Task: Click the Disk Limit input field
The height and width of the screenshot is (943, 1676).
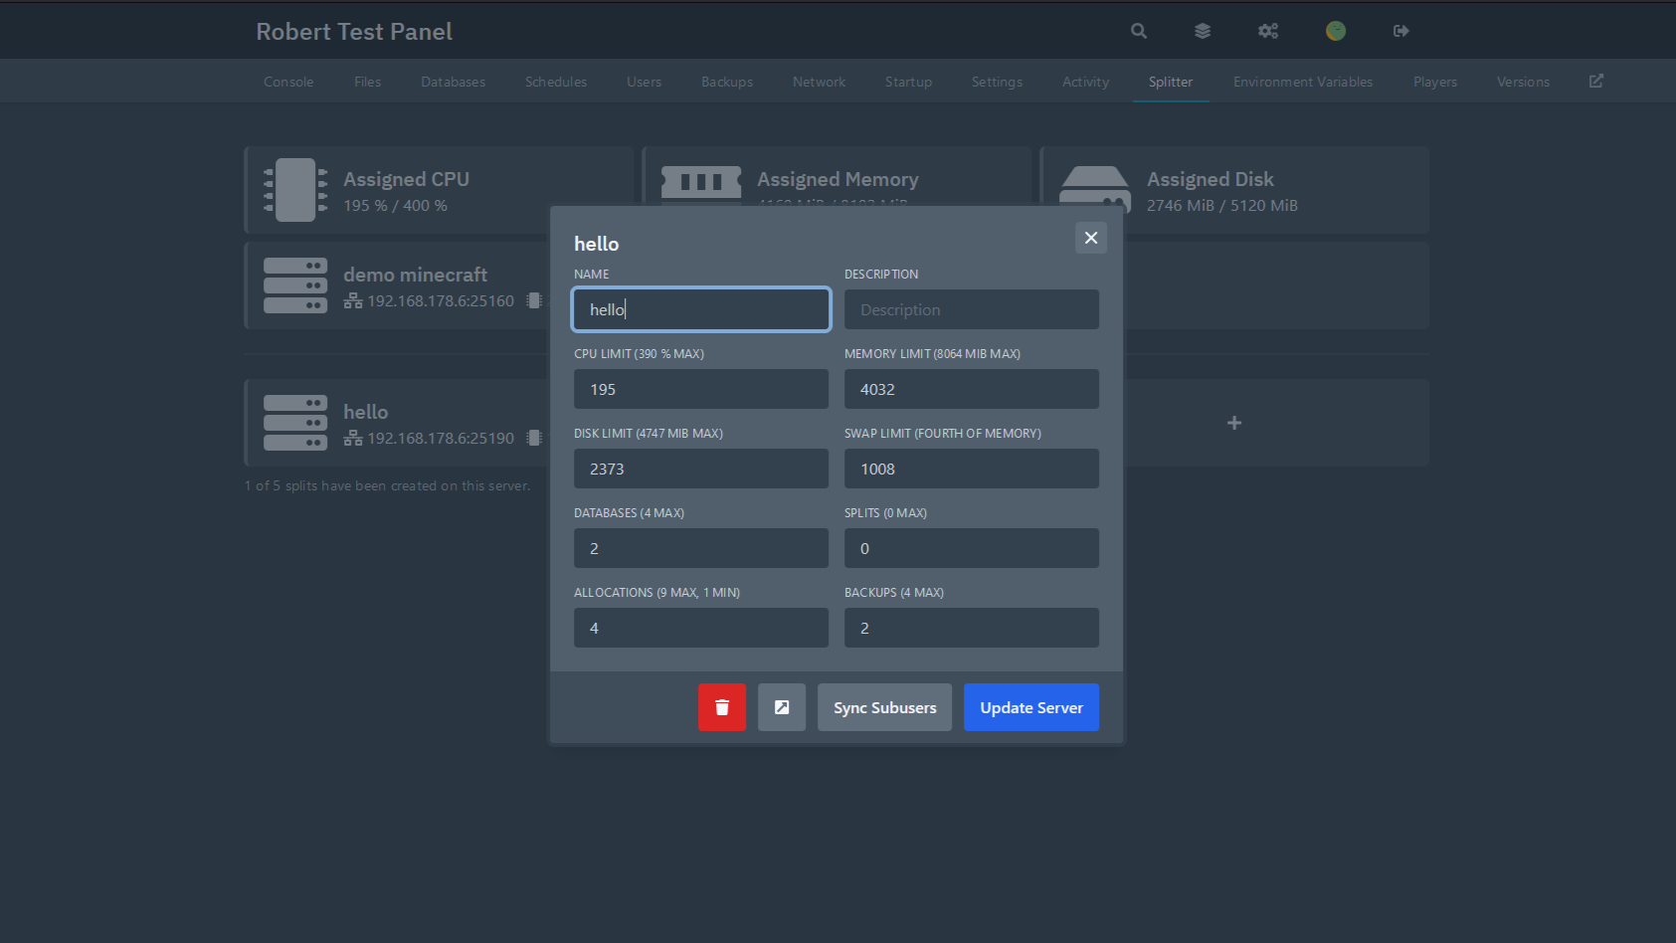Action: tap(701, 469)
